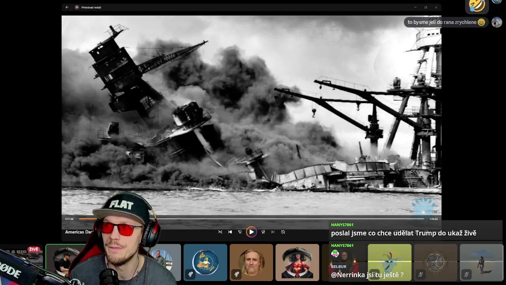
Task: Select the participant tile with red-goggles woman avatar
Action: 297,262
